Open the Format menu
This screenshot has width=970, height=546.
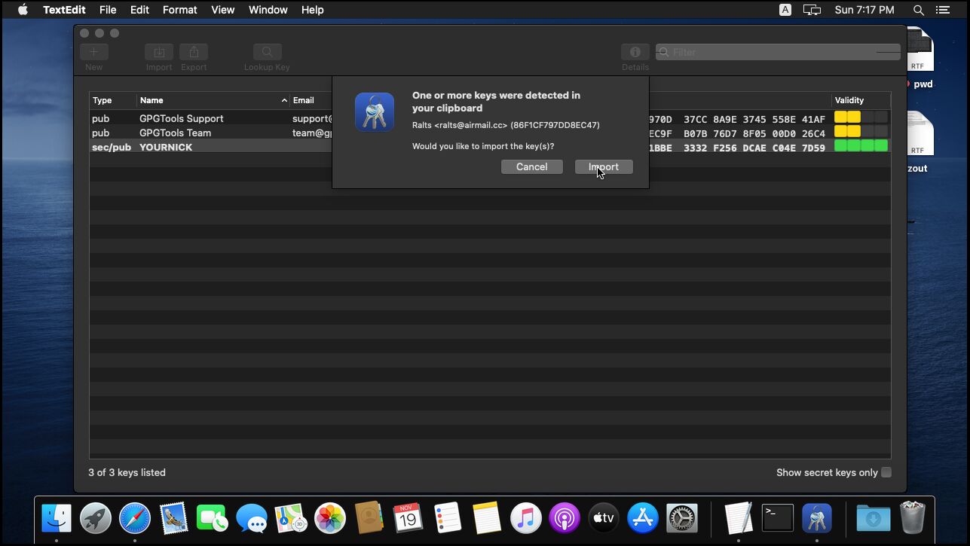click(179, 10)
